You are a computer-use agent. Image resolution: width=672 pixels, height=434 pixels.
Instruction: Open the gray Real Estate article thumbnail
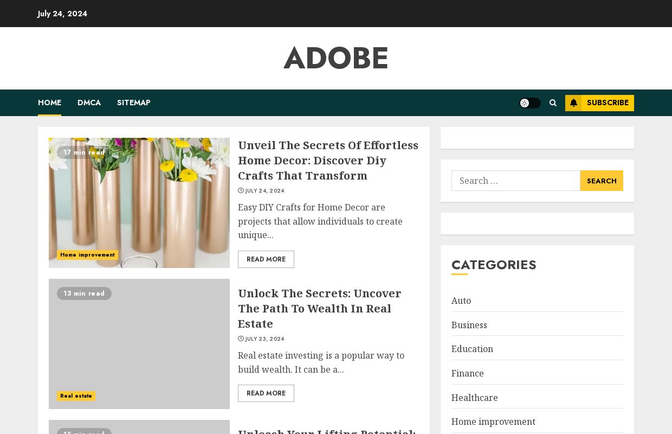[139, 344]
